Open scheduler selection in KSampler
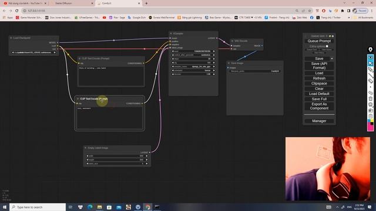The width and height of the screenshot is (376, 211). (193, 70)
